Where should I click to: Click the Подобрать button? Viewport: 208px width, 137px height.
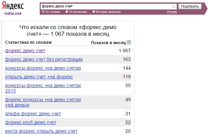tap(190, 6)
